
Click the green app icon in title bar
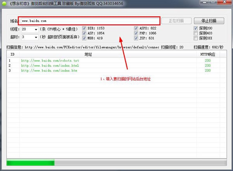pos(4,3)
